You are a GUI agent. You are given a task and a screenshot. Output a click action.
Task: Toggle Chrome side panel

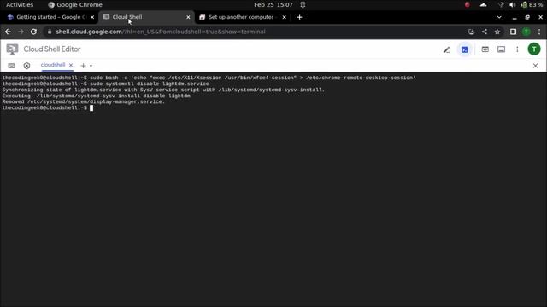coord(513,32)
